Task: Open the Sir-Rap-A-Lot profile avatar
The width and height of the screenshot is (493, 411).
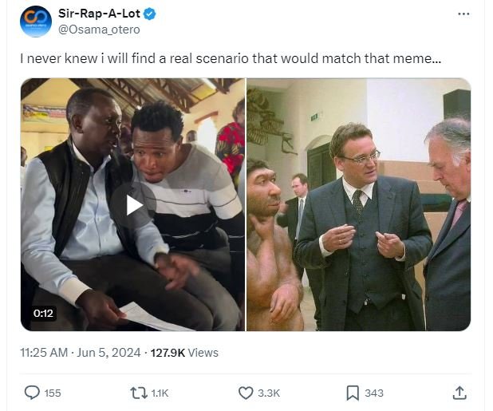Action: pos(37,20)
